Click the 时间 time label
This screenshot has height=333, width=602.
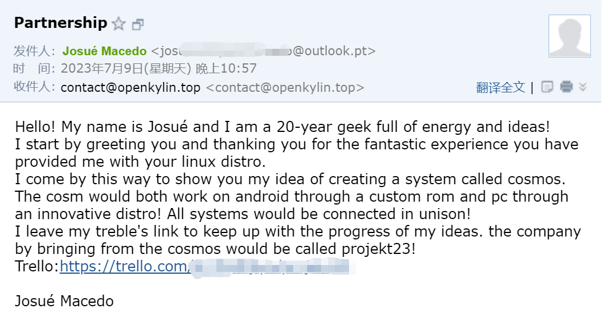[34, 69]
